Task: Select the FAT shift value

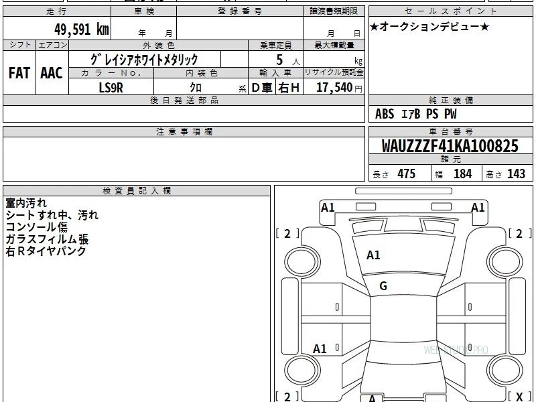Action: tap(19, 73)
